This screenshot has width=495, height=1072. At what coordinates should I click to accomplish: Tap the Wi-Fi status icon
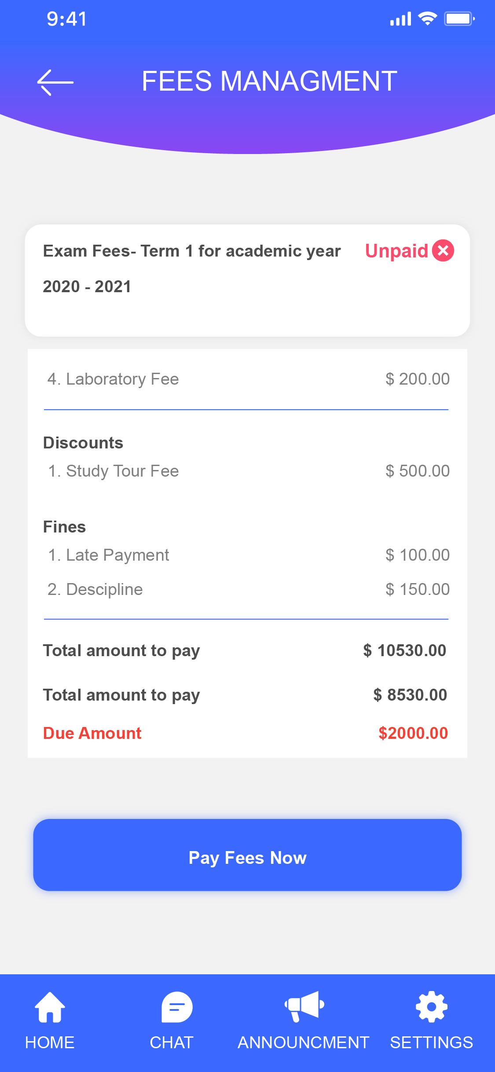point(427,19)
